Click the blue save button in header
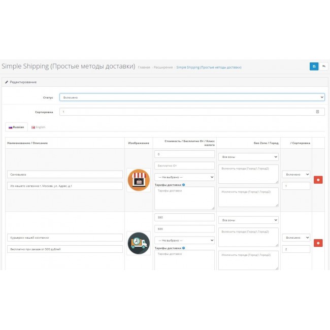Image resolution: width=330 pixels, height=330 pixels. [x=314, y=67]
